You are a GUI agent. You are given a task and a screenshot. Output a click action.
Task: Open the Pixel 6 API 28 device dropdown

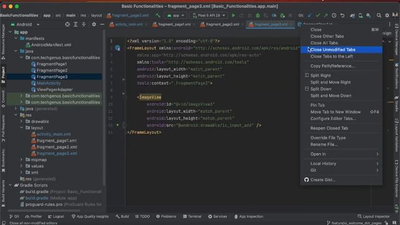209,15
